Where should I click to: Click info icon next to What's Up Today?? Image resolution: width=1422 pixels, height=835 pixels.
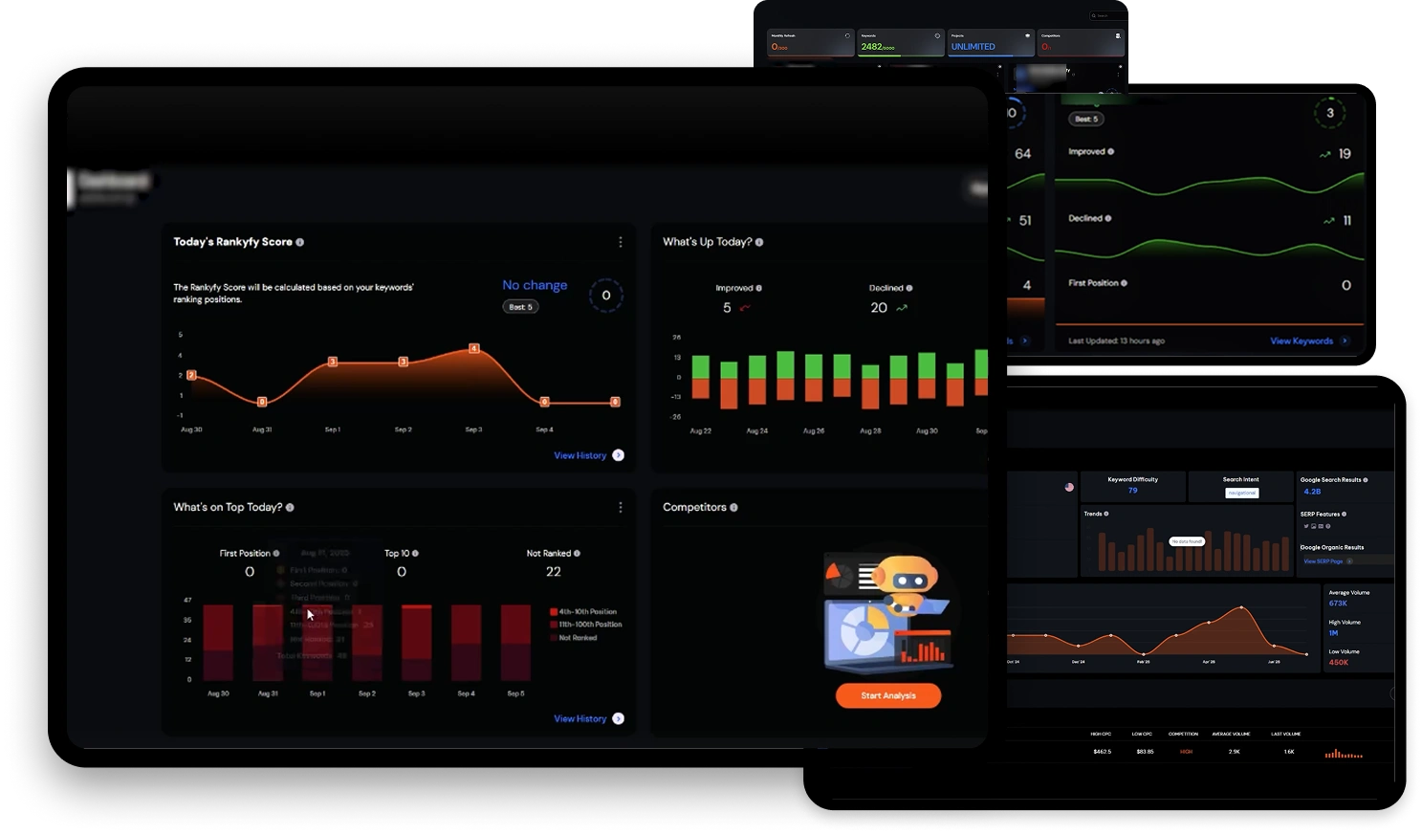tap(759, 242)
